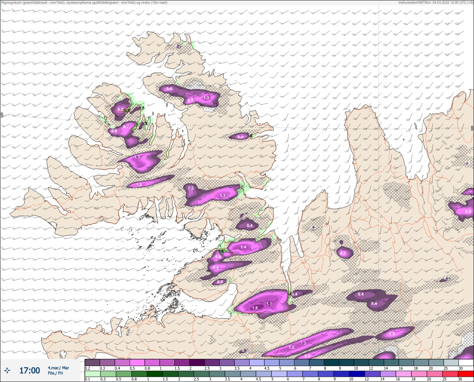The height and width of the screenshot is (382, 474).
Task: Click the 1.4 snowfall value on the map
Action: point(243,247)
